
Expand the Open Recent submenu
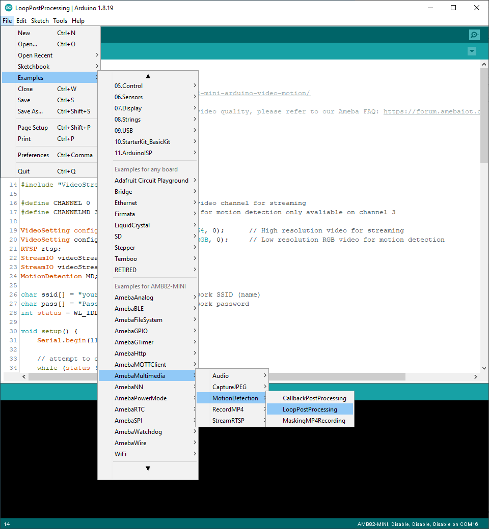tap(51, 55)
